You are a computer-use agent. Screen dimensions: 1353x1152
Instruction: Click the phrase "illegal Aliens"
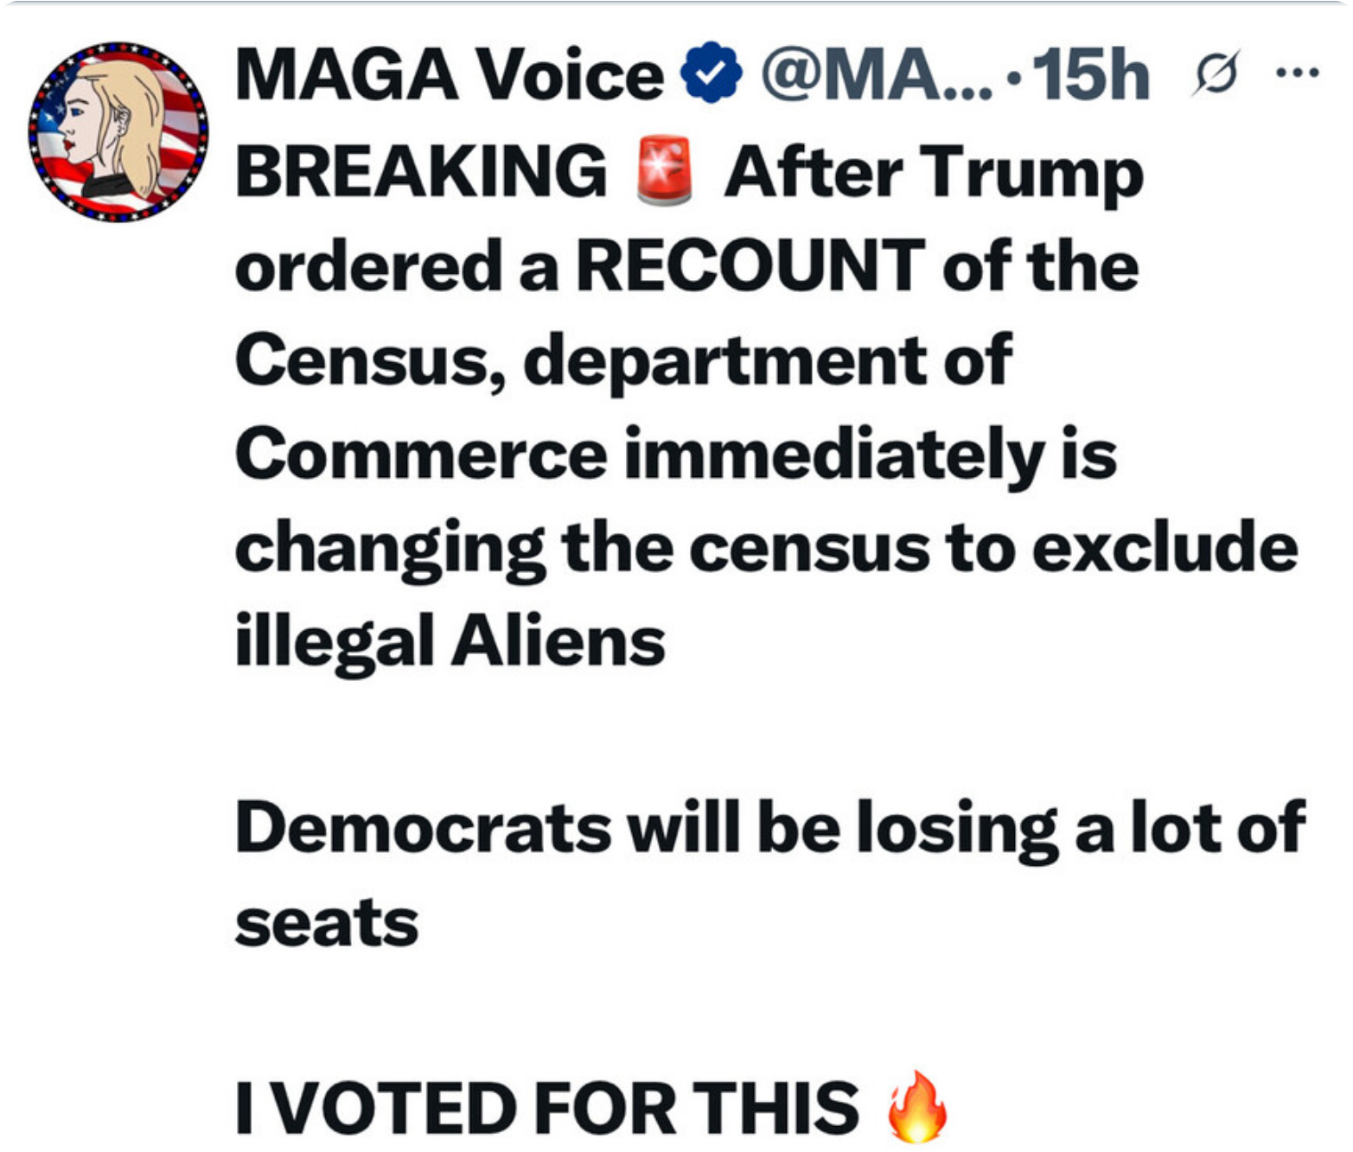click(x=450, y=642)
